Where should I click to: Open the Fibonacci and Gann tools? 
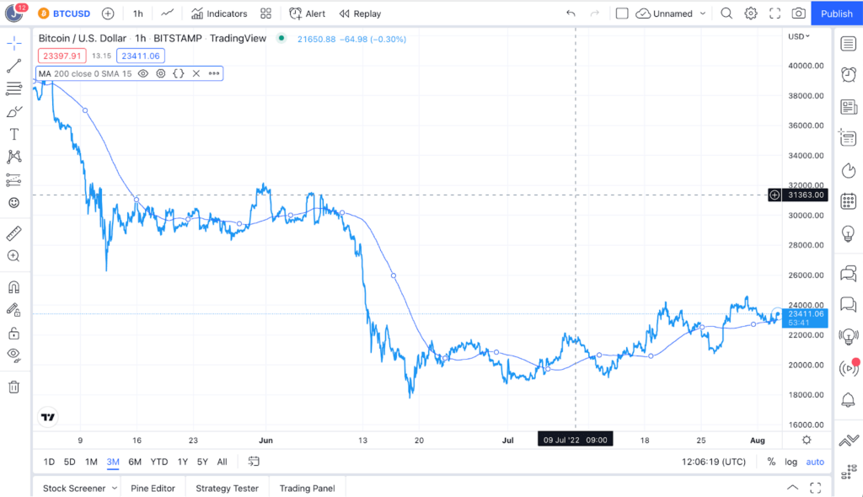coord(14,88)
